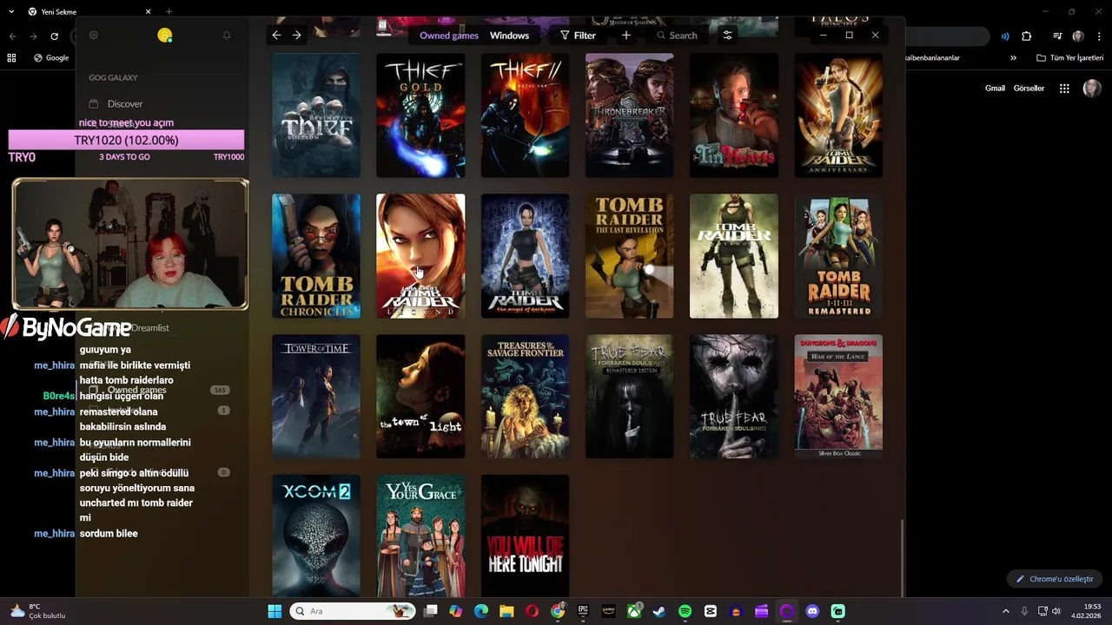1112x625 pixels.
Task: Open War of the Lance cover
Action: 838,397
